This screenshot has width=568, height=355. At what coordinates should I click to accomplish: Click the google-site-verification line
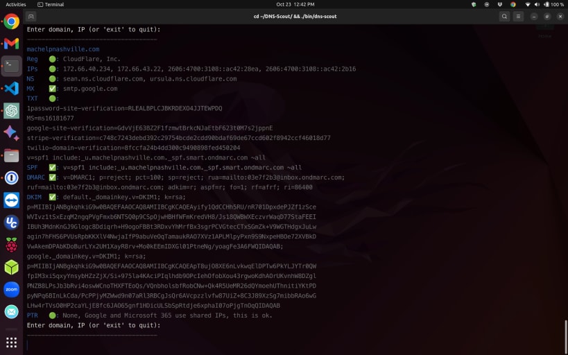150,128
